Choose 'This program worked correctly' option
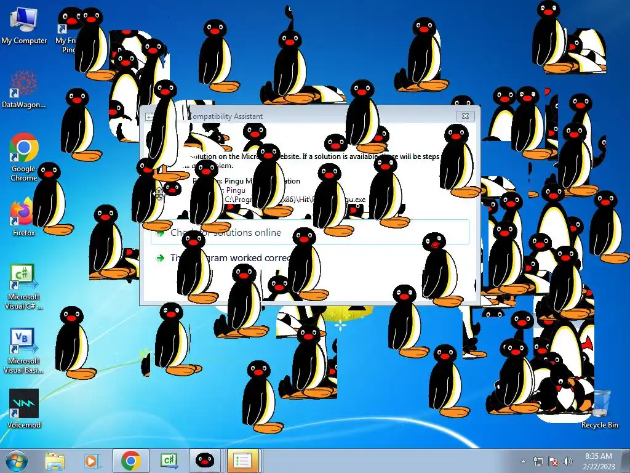Viewport: 630px width, 473px height. coord(310,258)
